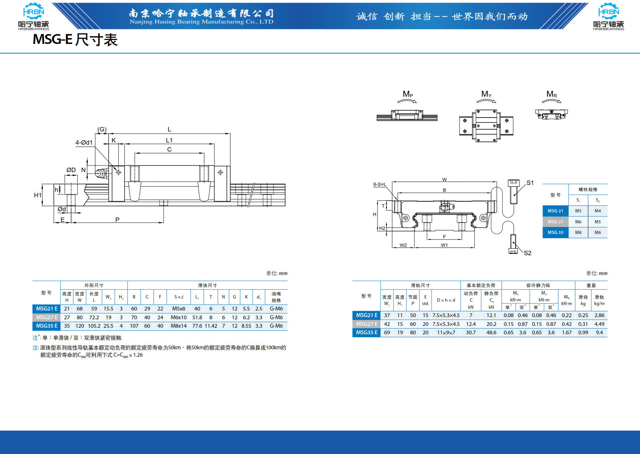The width and height of the screenshot is (640, 454).
Task: Click G-M6 in the MSG35 E row
Action: [x=276, y=326]
